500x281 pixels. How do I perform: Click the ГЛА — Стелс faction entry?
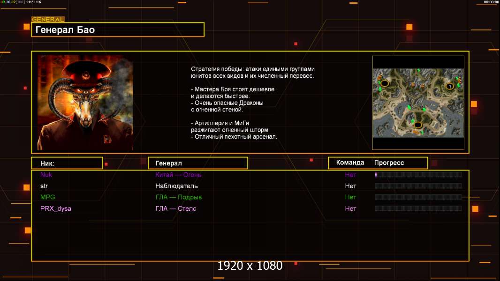(x=176, y=208)
